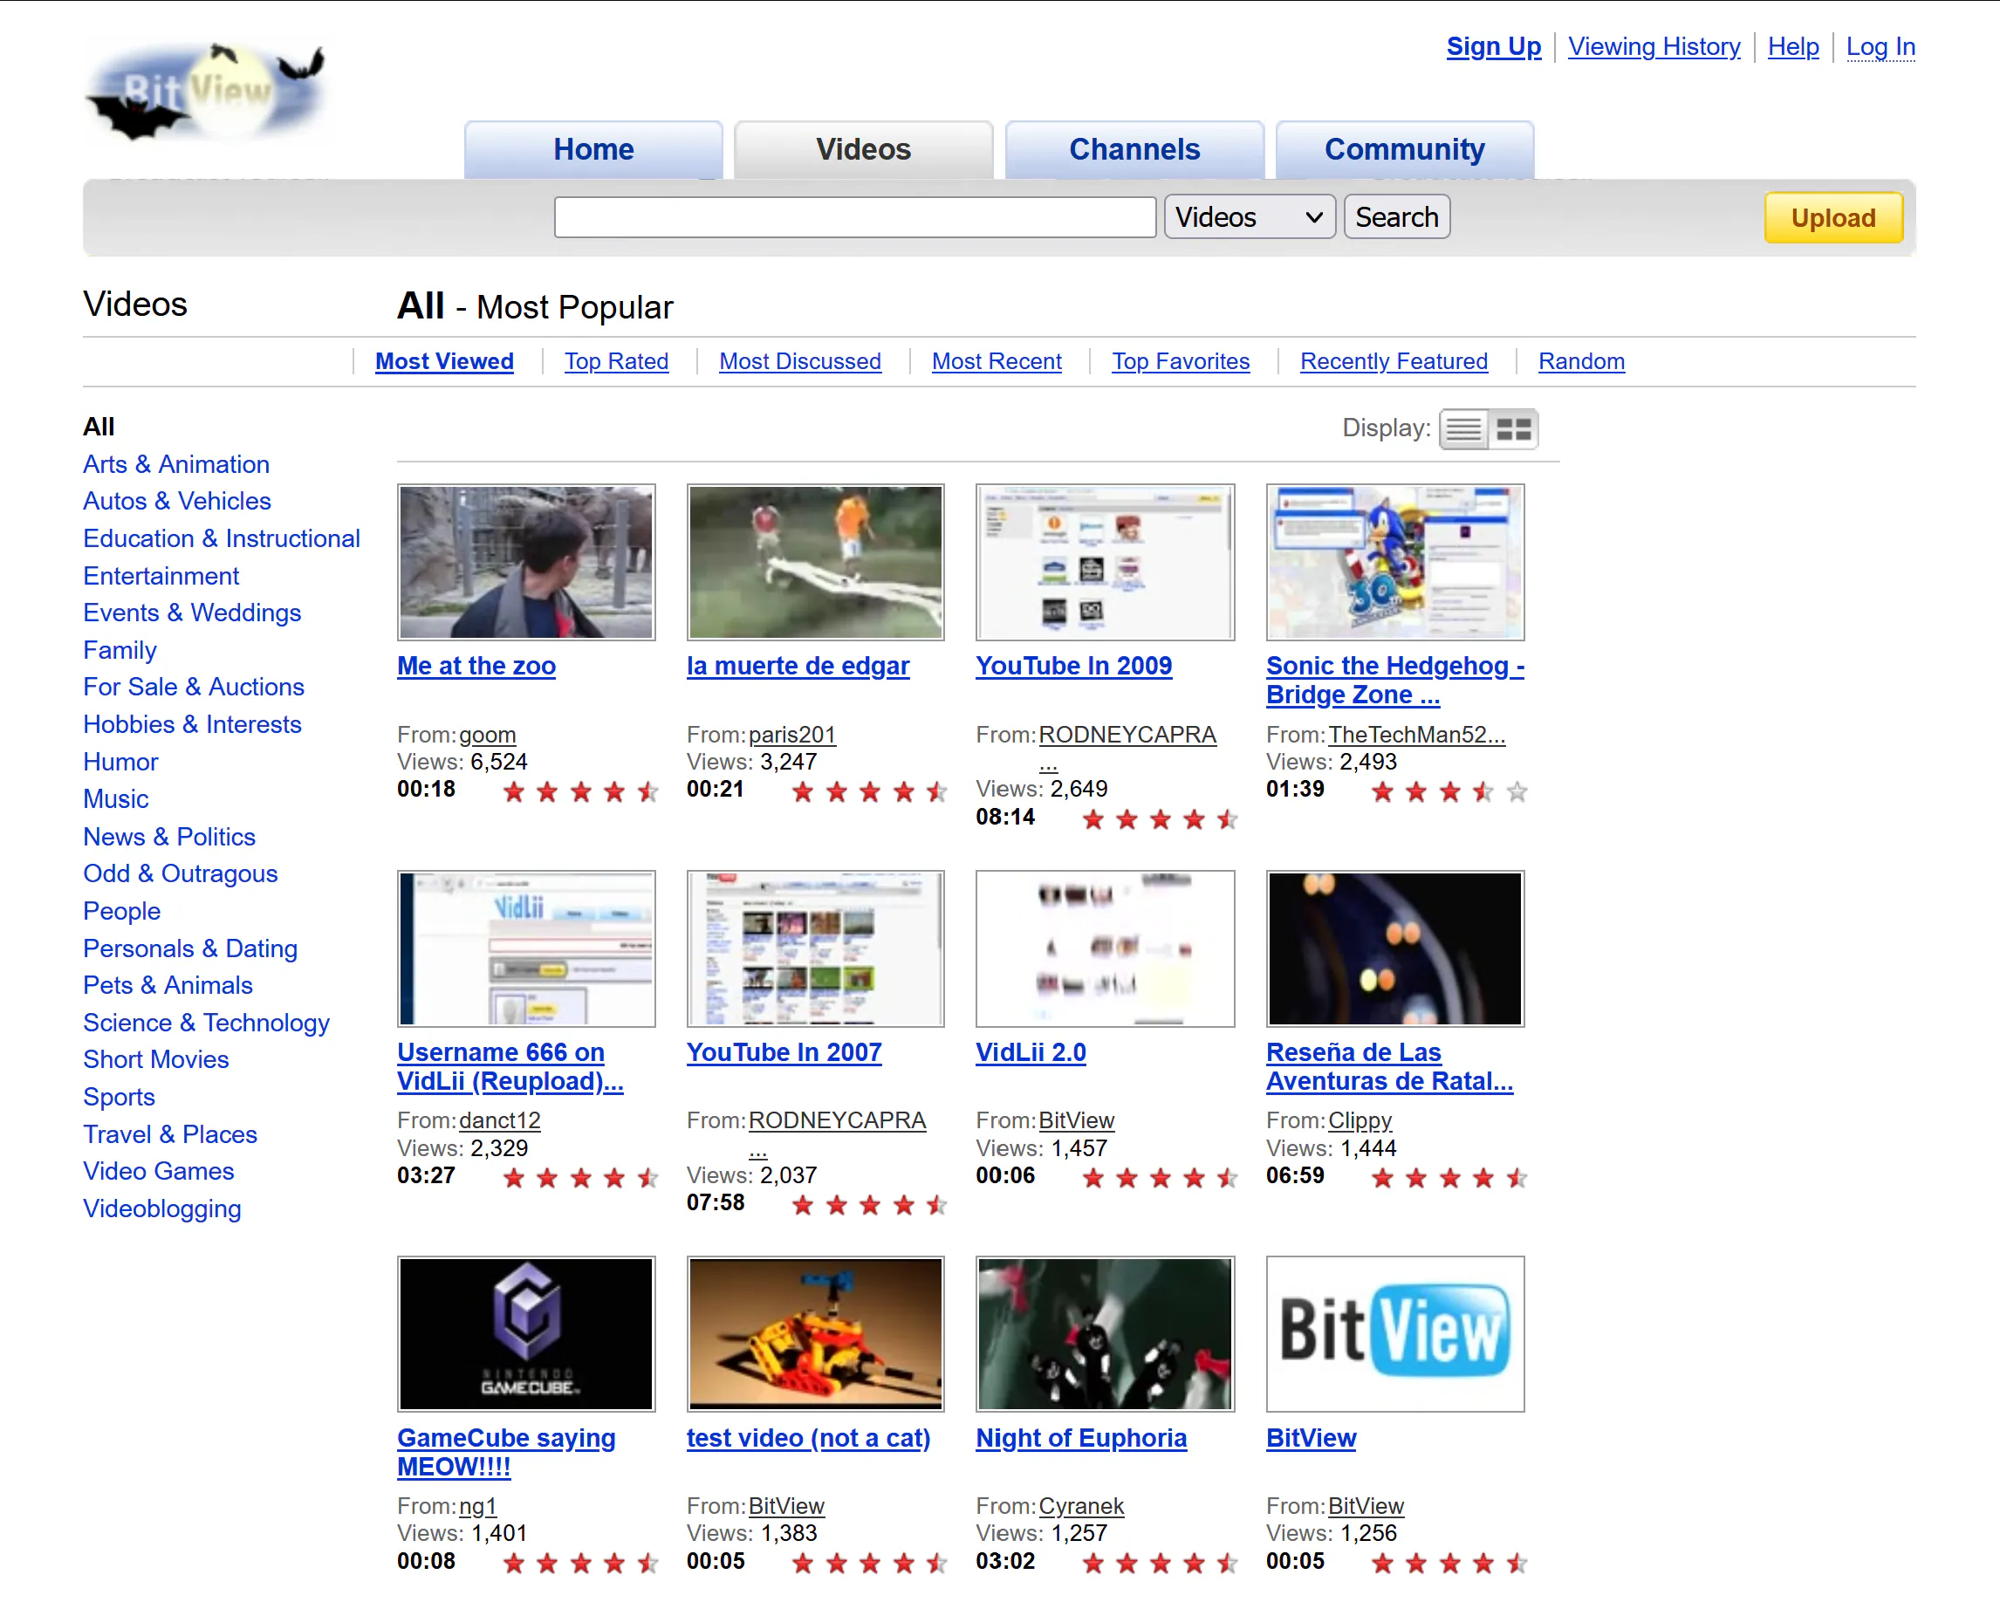Image resolution: width=2000 pixels, height=1602 pixels.
Task: Open the Videos tab
Action: 863,149
